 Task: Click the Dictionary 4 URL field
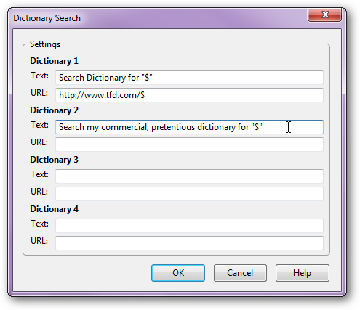189,243
